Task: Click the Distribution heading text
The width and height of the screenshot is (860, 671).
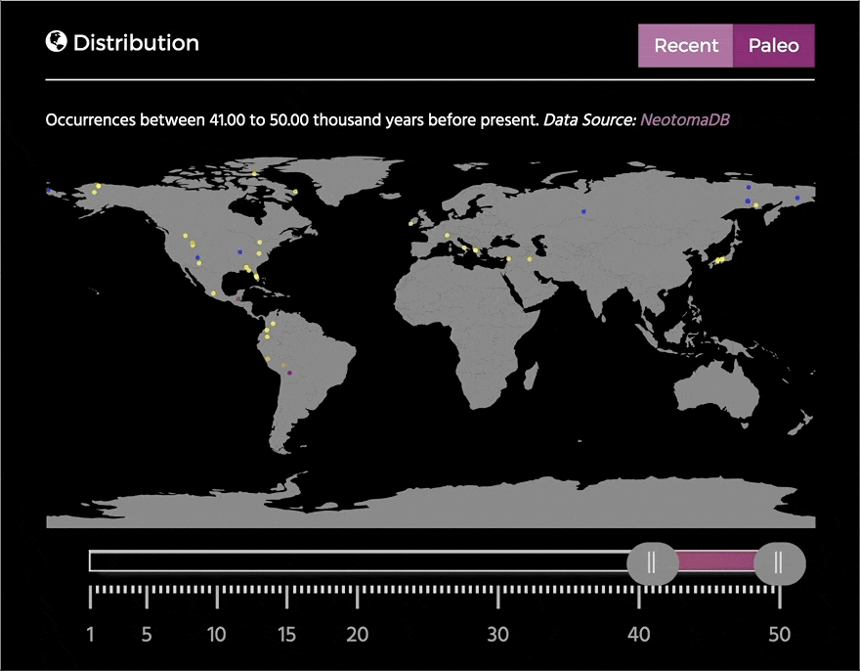Action: [136, 43]
